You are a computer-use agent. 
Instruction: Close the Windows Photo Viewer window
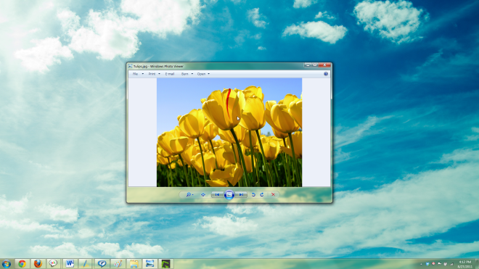[324, 65]
